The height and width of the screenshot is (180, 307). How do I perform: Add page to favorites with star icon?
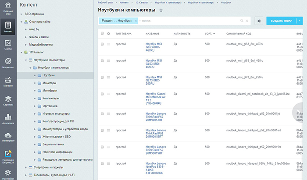click(x=161, y=10)
